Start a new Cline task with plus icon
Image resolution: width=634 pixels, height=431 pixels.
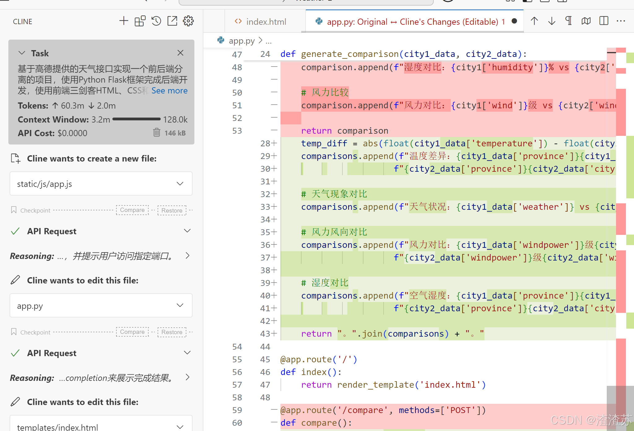124,21
